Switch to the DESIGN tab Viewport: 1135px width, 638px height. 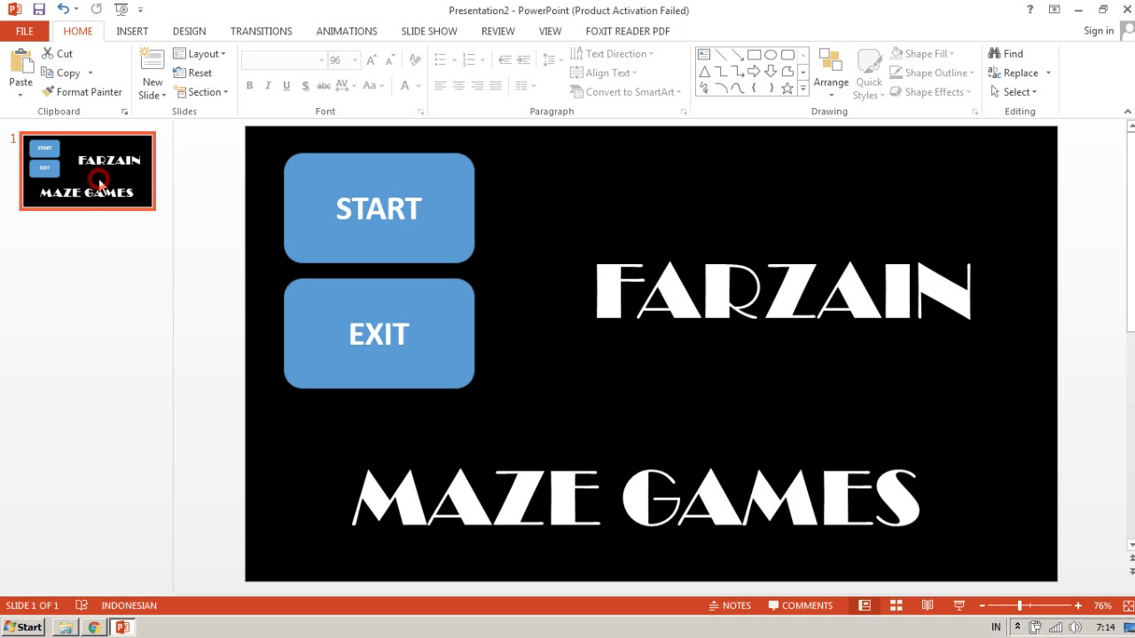click(189, 31)
